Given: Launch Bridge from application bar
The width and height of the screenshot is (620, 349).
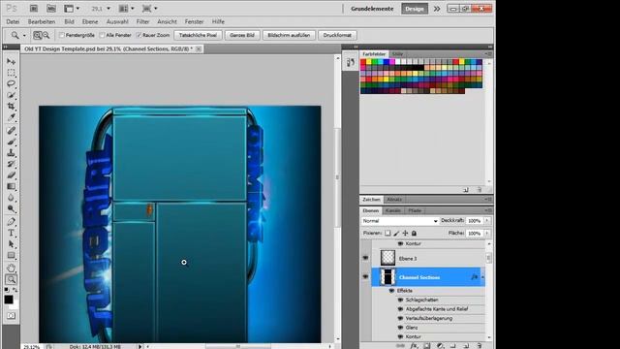Looking at the screenshot, I should coord(34,9).
